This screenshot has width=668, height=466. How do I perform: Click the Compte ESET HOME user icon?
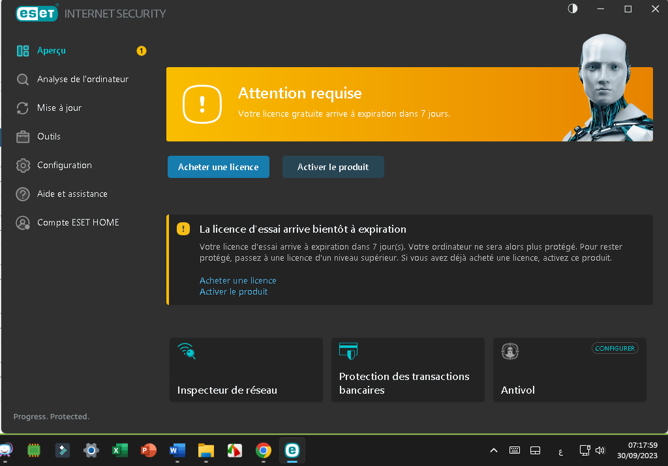pos(23,223)
